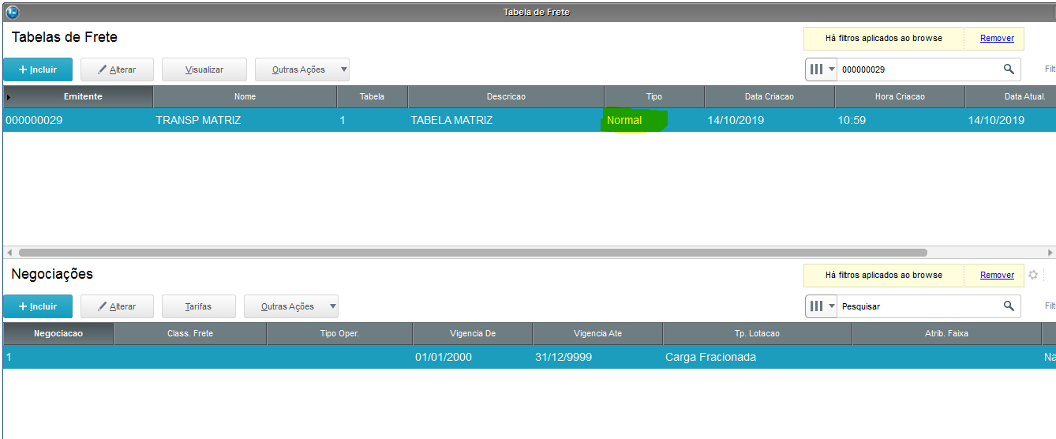Sort by the Vigencia Ate column header

pyautogui.click(x=597, y=333)
